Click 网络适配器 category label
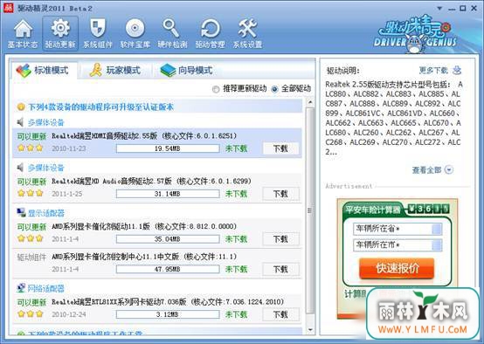The height and width of the screenshot is (344, 484). [x=45, y=288]
